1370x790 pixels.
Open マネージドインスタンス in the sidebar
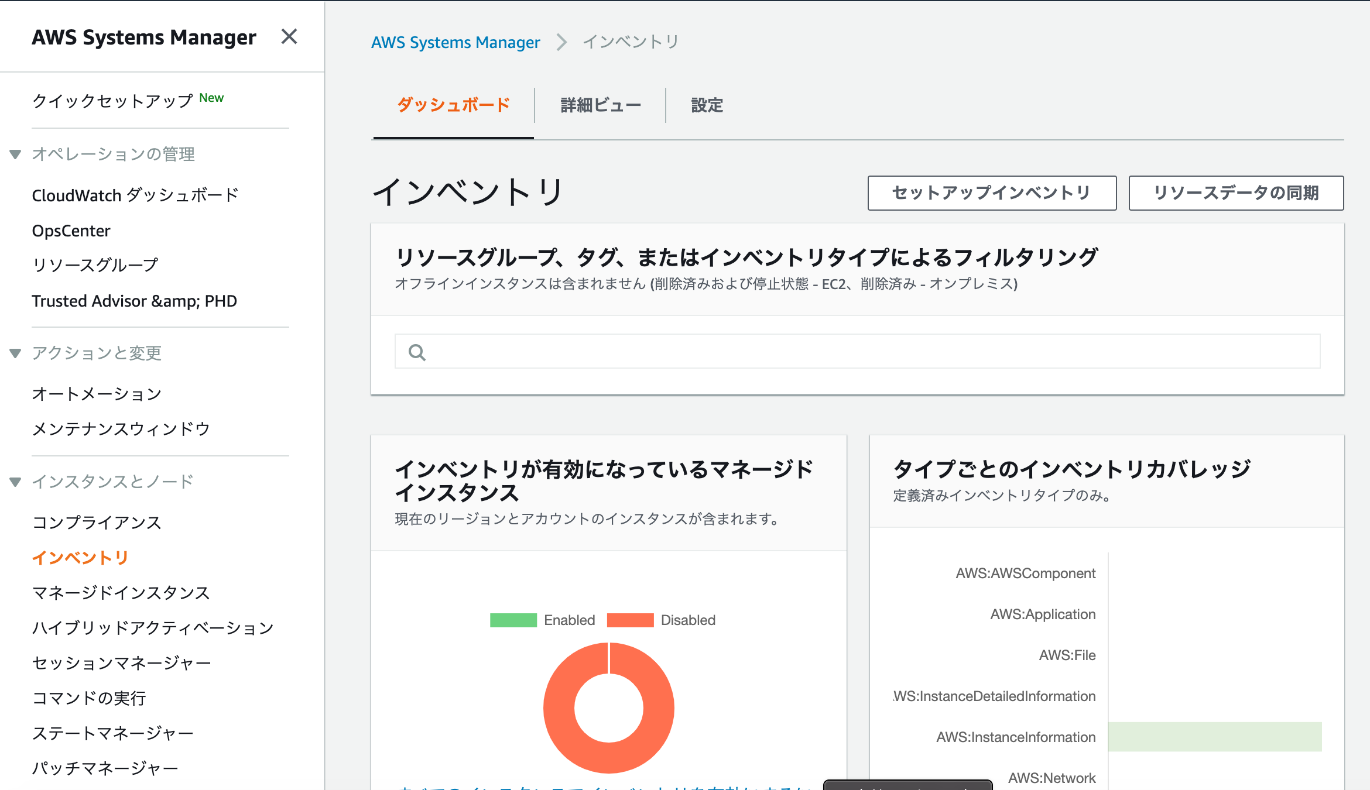click(x=121, y=593)
